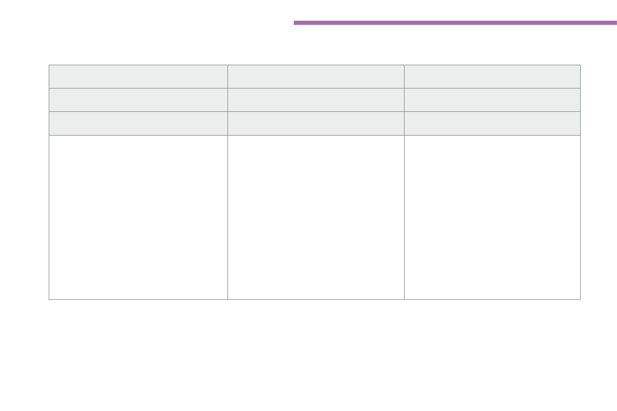Click second-row cell in middle column
Viewport: 617px width, 411px height.
coord(315,99)
